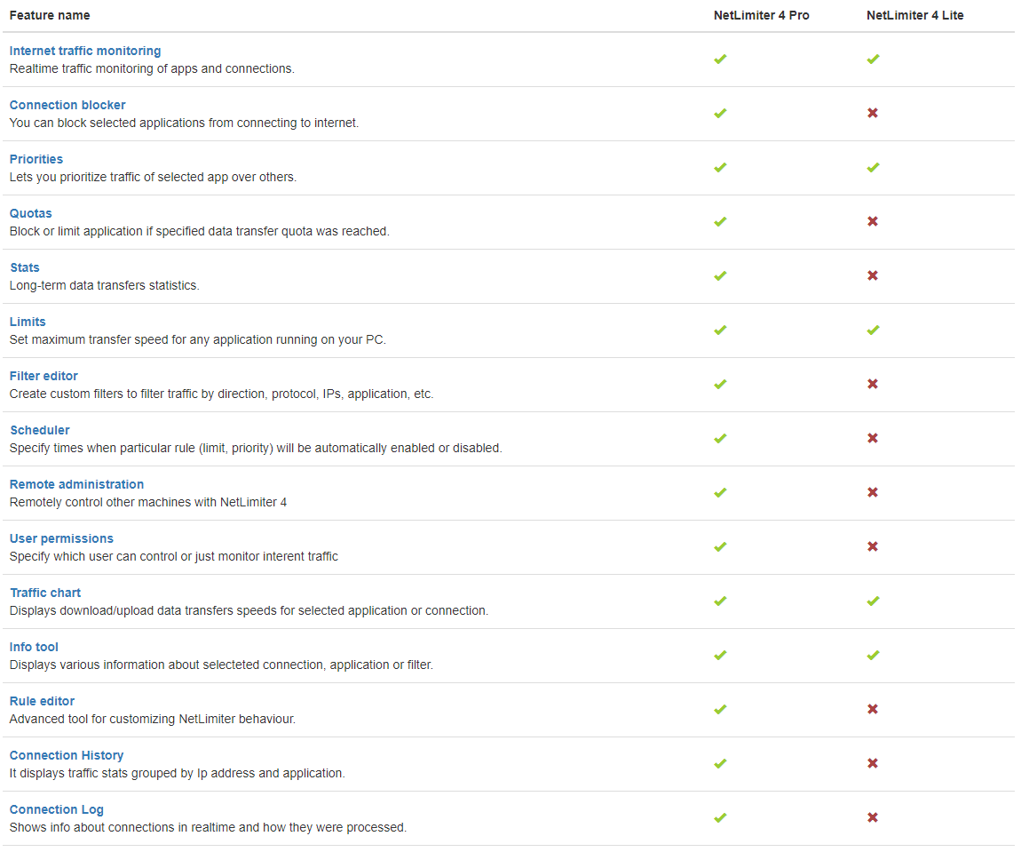The image size is (1029, 852).
Task: Go to the Filter editor link
Action: click(44, 376)
